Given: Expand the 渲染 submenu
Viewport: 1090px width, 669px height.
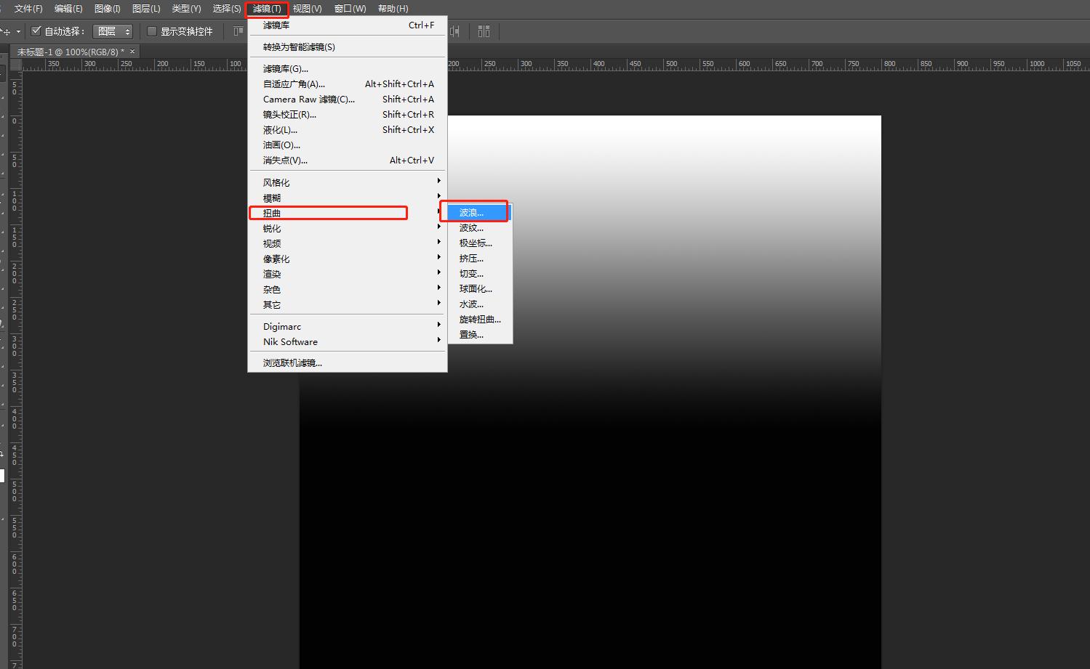Looking at the screenshot, I should 348,275.
